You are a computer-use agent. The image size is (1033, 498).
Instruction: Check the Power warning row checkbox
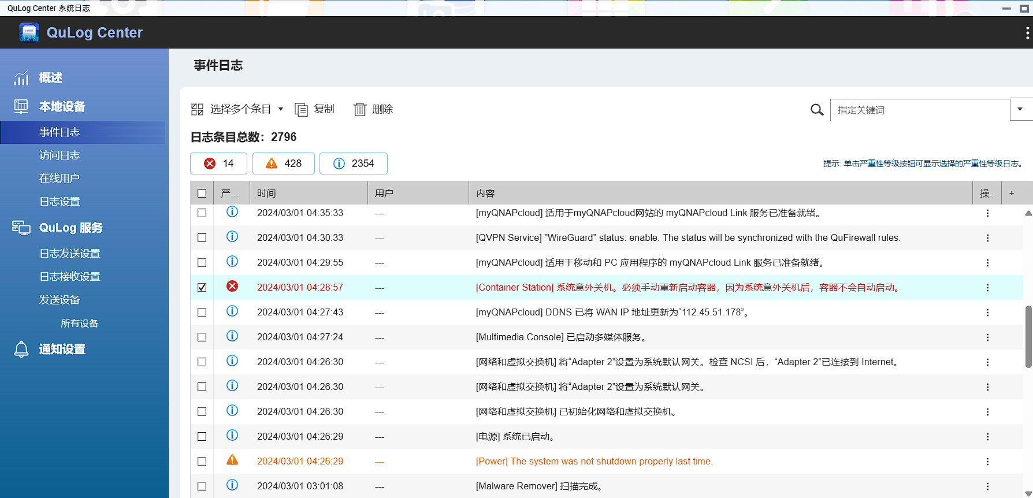click(202, 461)
